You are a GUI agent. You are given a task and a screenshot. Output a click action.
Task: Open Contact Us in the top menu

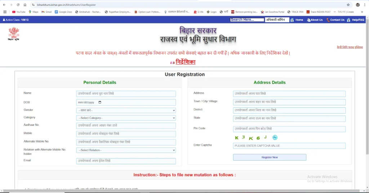point(335,20)
